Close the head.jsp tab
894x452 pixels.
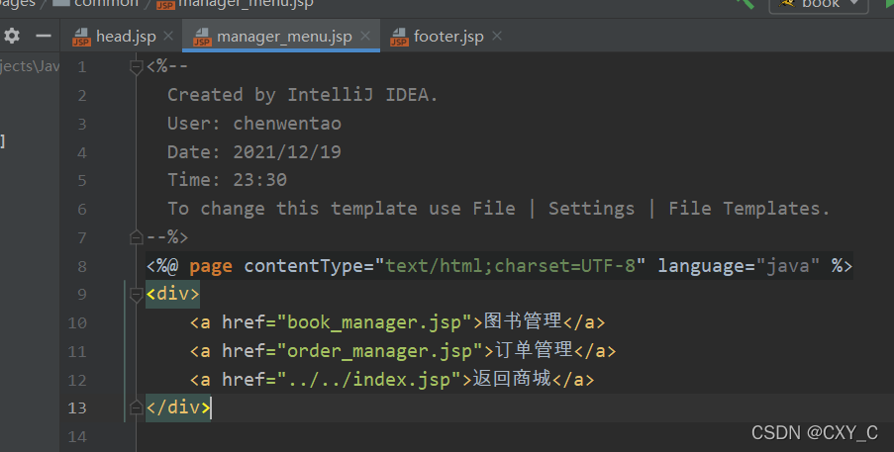[168, 36]
